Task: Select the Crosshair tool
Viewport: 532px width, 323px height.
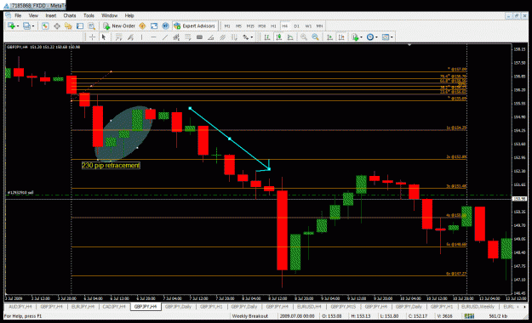Action: click(92, 37)
